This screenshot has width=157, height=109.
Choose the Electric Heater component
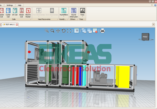[28, 13]
